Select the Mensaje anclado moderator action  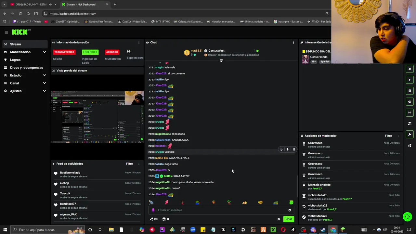351,187
